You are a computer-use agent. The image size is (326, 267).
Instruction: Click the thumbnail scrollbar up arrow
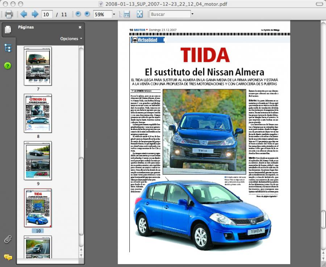[81, 250]
